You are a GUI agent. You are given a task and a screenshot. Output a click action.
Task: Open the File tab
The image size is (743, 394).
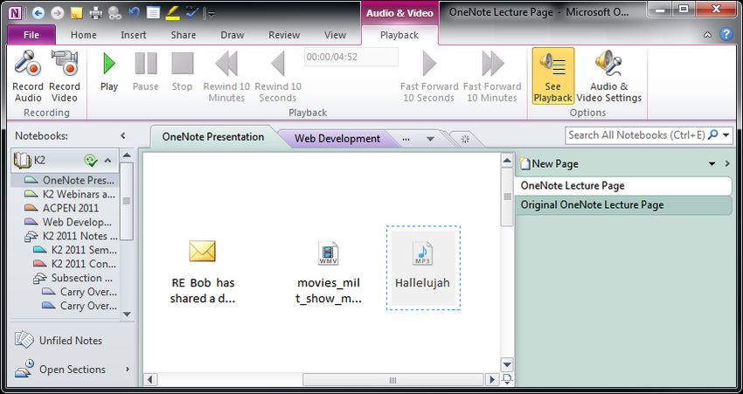pos(31,35)
